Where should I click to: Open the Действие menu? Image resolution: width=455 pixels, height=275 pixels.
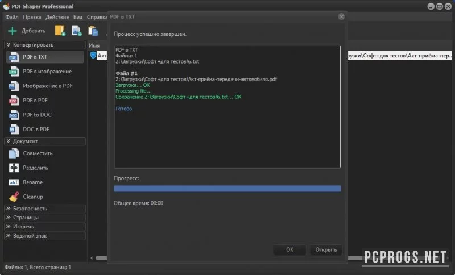[x=57, y=18]
